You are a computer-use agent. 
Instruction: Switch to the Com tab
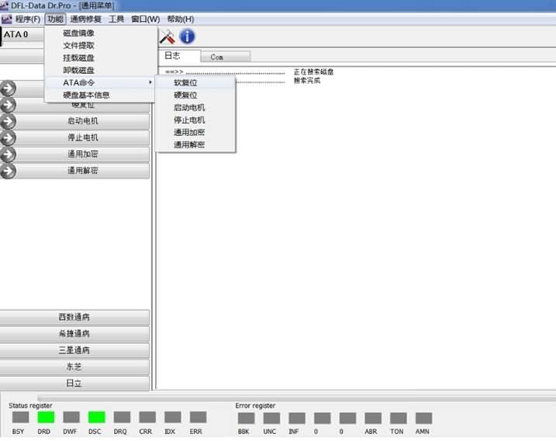tap(217, 57)
